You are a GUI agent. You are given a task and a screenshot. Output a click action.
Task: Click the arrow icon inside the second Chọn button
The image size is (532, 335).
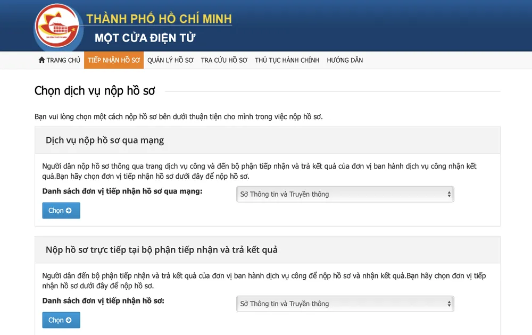[69, 320]
